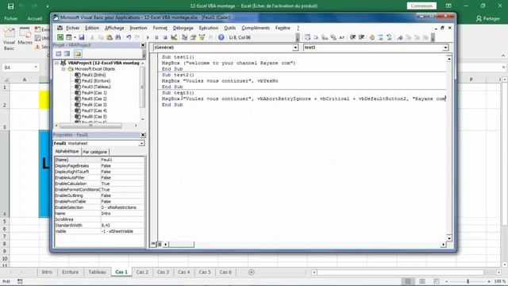Click the Break (pause) toolbar icon
508x286 pixels.
[x=156, y=37]
